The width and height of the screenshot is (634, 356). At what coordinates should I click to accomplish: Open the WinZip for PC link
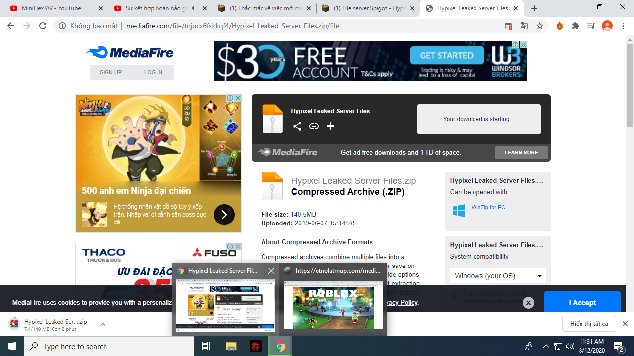pos(488,208)
